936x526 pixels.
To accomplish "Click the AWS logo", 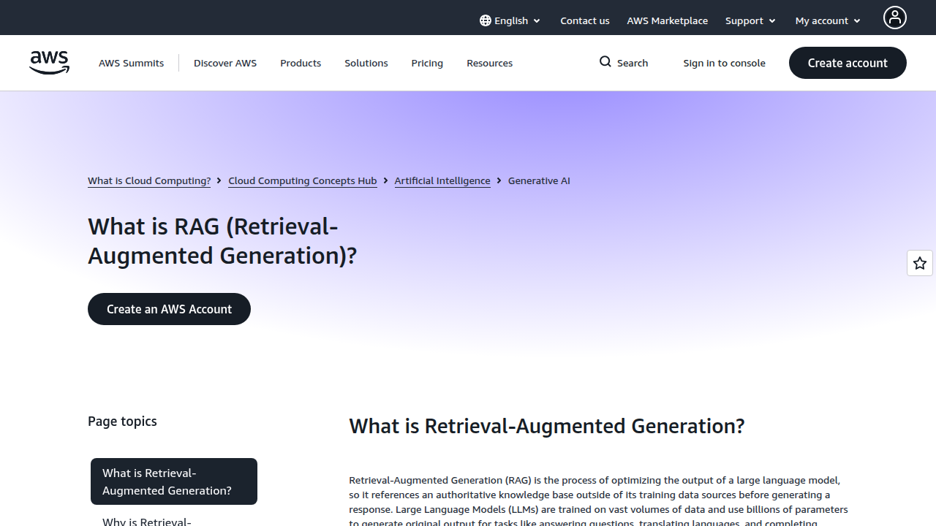I will click(x=50, y=63).
